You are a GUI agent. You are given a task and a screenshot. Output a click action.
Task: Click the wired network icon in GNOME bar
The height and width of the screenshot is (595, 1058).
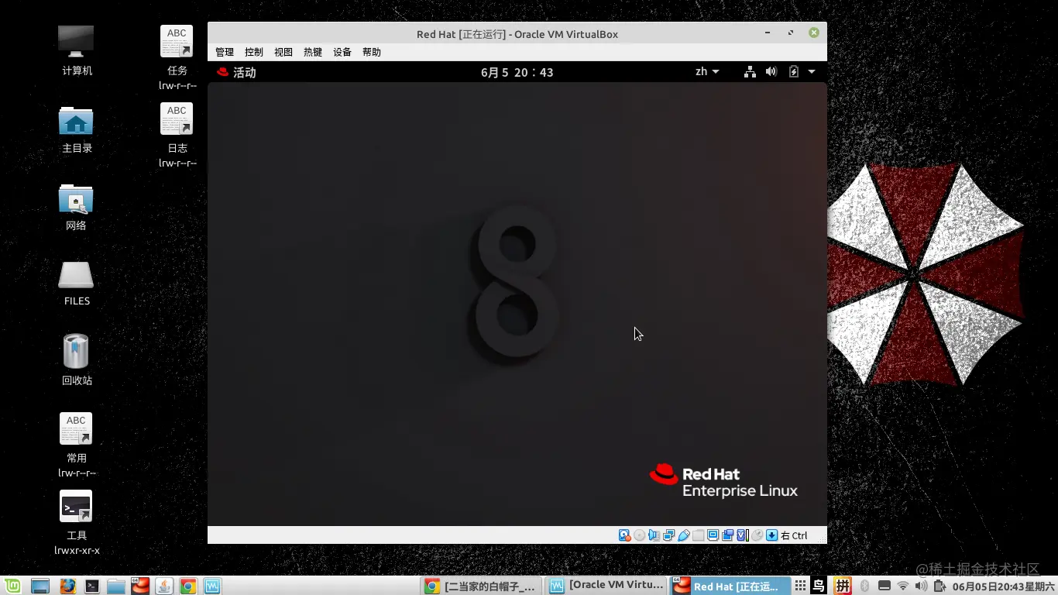tap(750, 72)
